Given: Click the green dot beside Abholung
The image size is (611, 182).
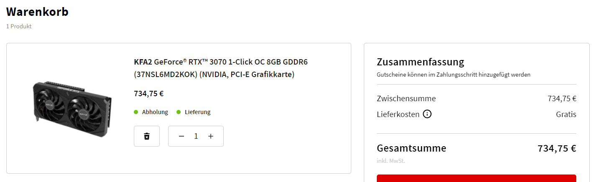Looking at the screenshot, I should point(136,112).
